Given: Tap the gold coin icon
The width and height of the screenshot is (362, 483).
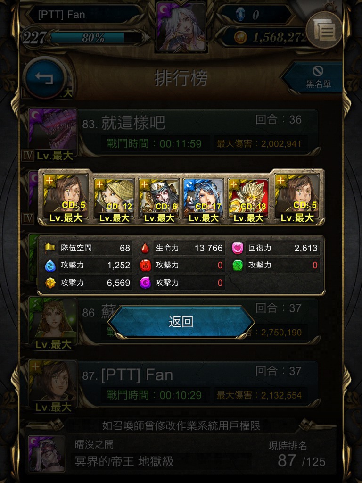Looking at the screenshot, I should pos(240,38).
